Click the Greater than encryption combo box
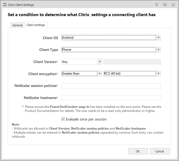The width and height of the screenshot is (179, 161). [79, 74]
